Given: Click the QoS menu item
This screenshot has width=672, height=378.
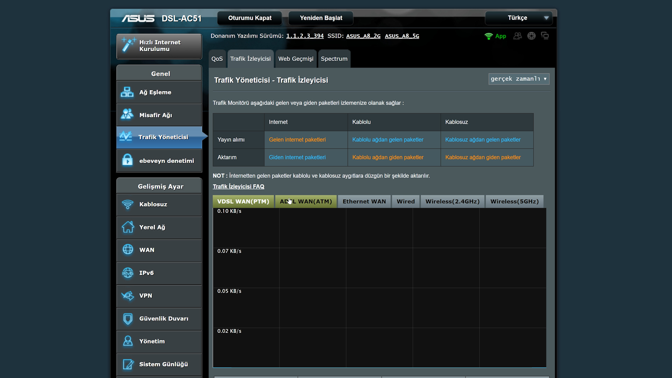Looking at the screenshot, I should click(x=217, y=58).
